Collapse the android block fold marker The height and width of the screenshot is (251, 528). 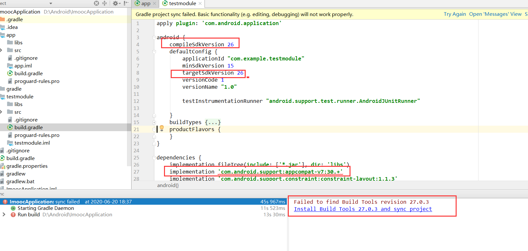(x=154, y=37)
